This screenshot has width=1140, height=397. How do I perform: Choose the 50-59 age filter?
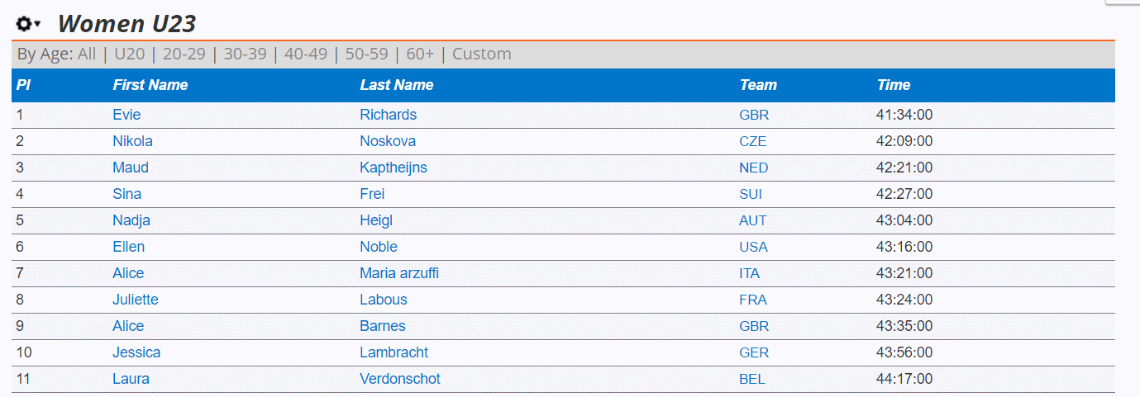click(366, 54)
